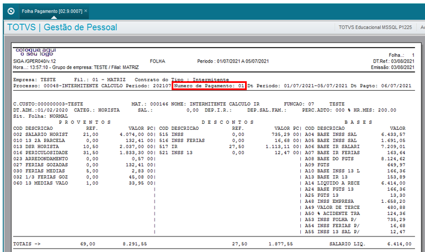The height and width of the screenshot is (252, 425).
Task: Click the DT.Ref.: 03/08/2021 text
Action: 394,61
